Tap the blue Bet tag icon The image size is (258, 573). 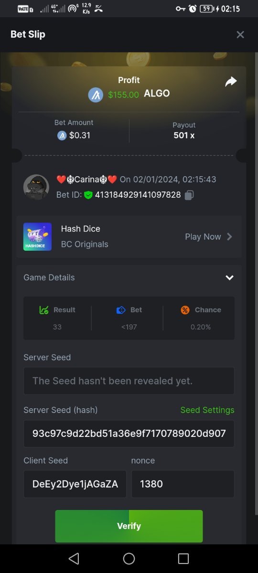[x=121, y=310]
